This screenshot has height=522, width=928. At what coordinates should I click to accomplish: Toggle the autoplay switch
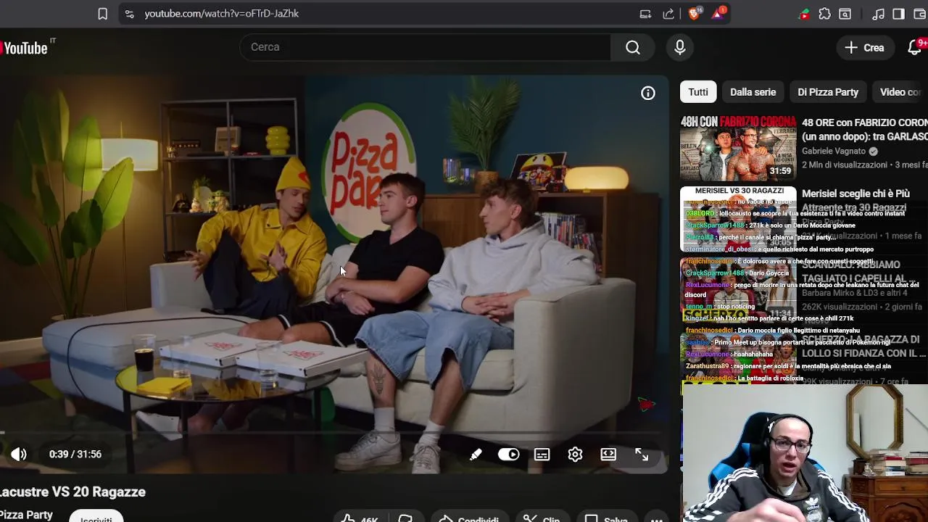coord(509,455)
